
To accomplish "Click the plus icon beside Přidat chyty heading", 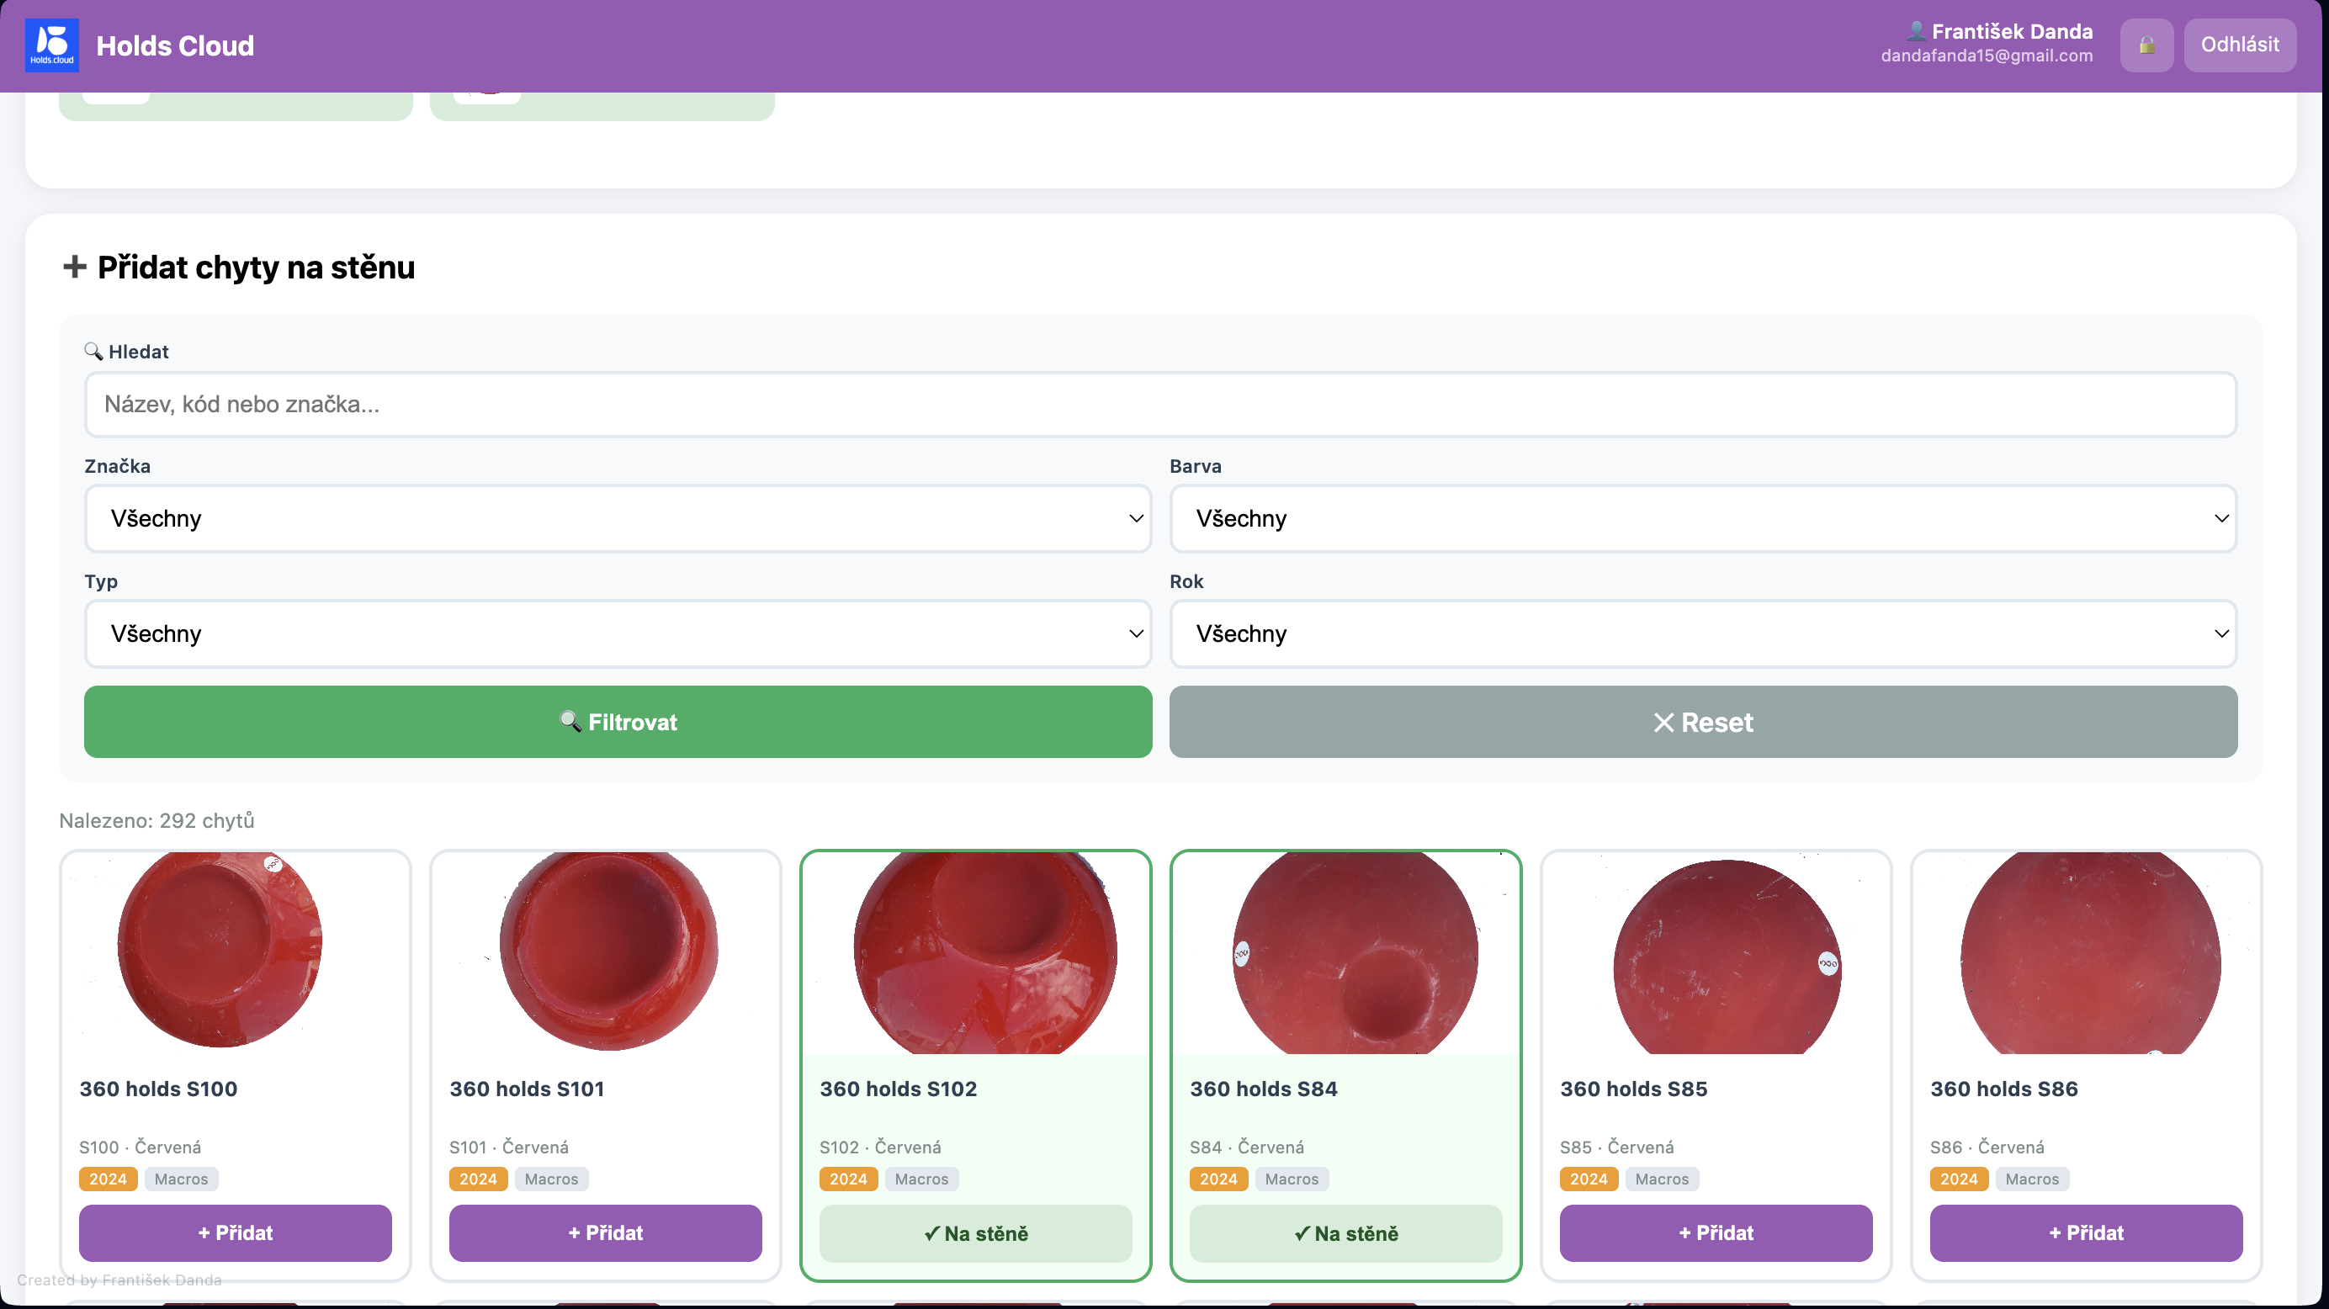I will [74, 267].
